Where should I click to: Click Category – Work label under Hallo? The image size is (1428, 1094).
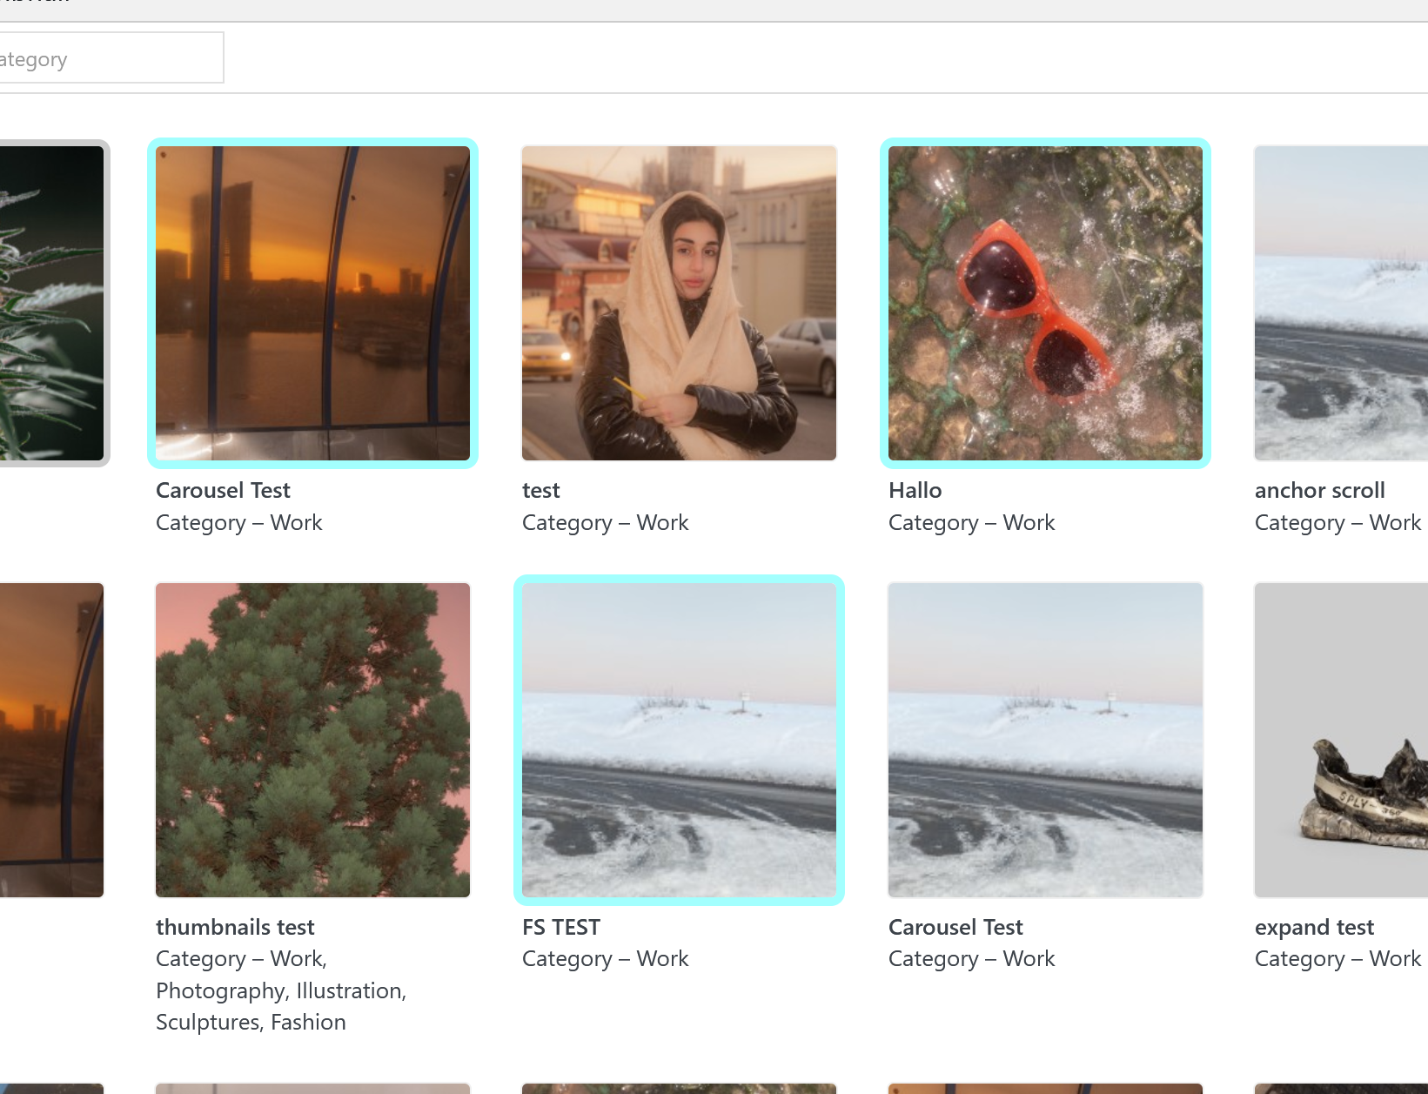pos(971,523)
